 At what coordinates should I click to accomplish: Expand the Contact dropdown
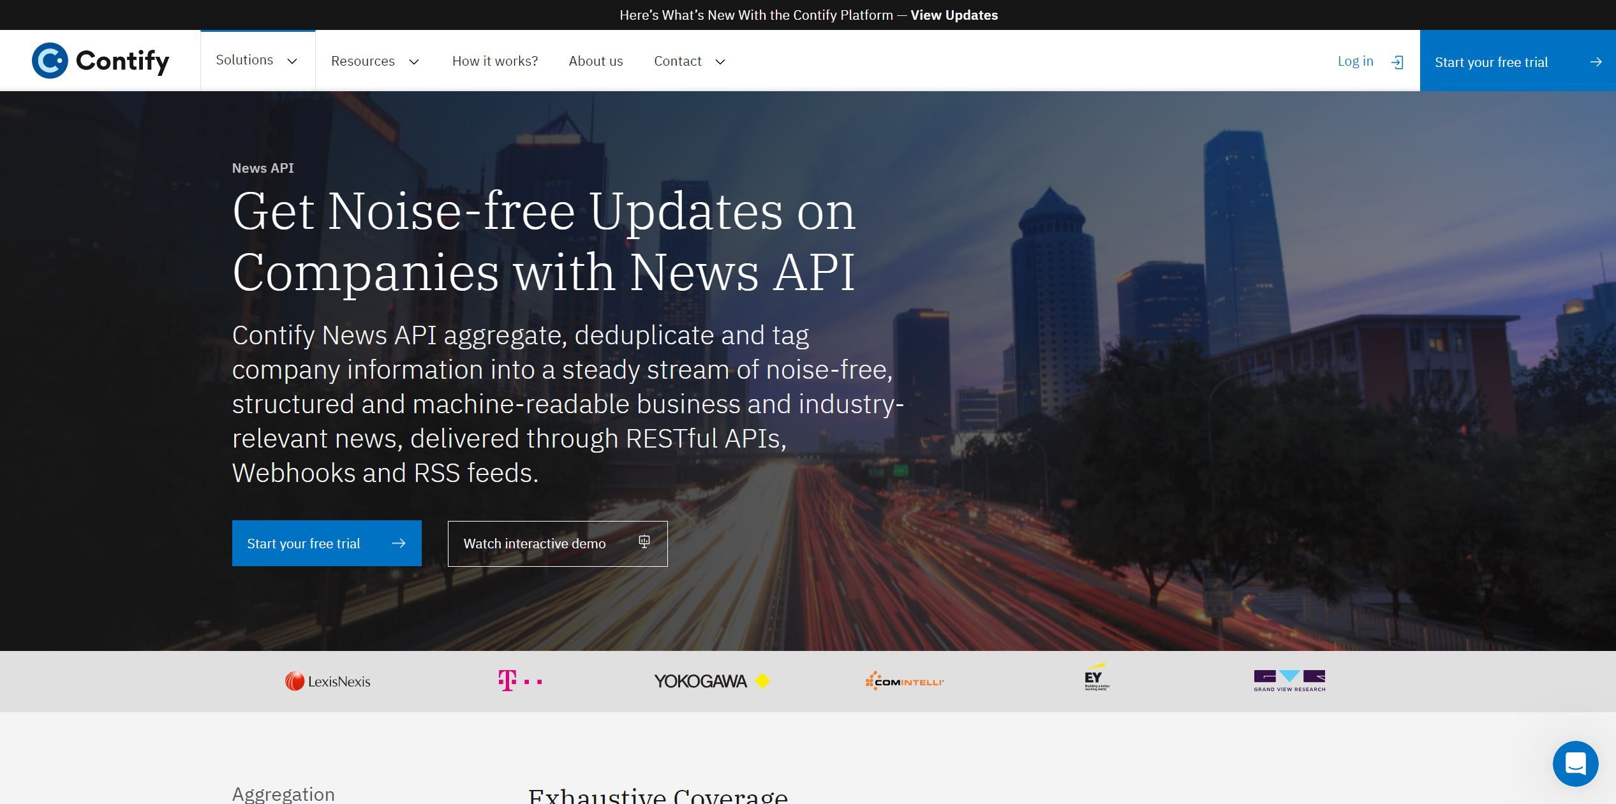pyautogui.click(x=688, y=61)
